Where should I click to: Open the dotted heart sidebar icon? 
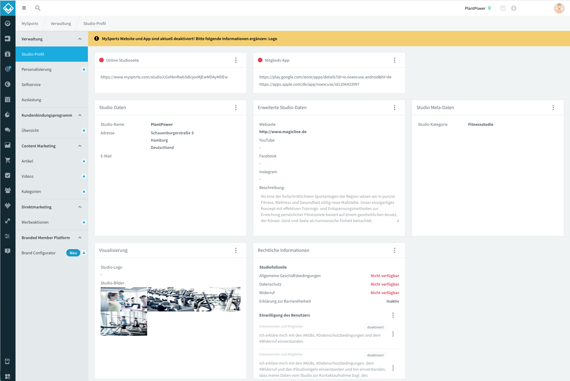tap(8, 206)
